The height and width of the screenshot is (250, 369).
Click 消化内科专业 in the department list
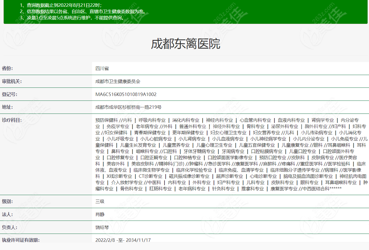pos(186,120)
